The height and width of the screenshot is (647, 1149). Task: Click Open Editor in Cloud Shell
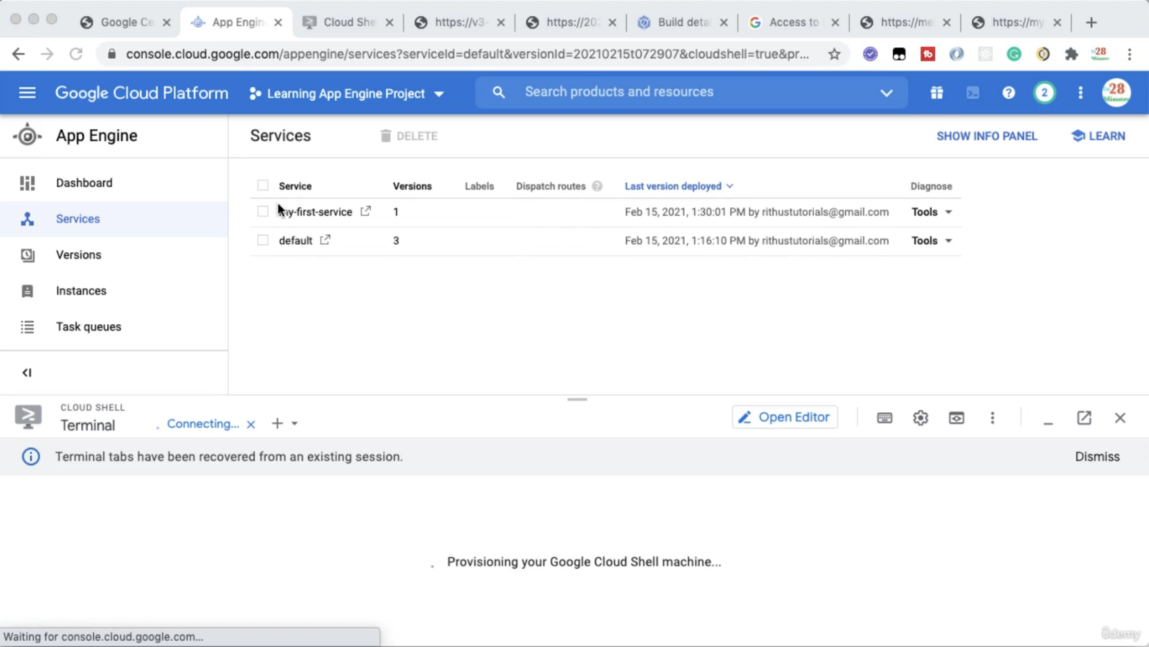[x=784, y=417]
